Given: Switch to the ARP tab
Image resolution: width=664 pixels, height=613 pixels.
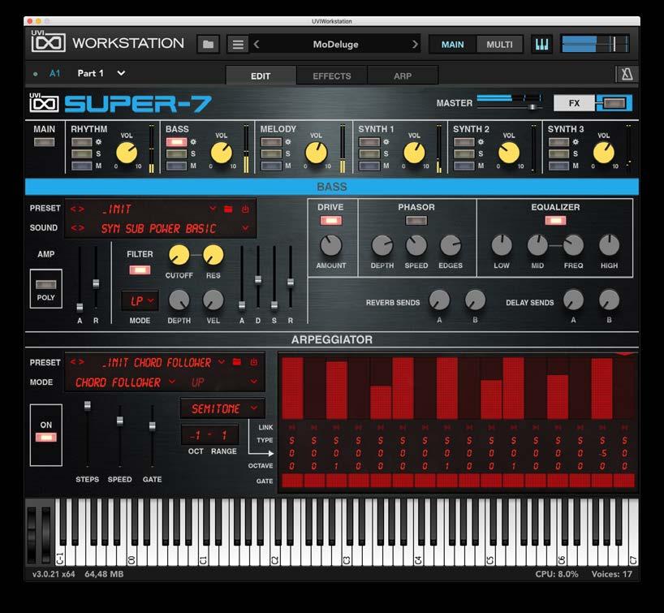Looking at the screenshot, I should 403,76.
